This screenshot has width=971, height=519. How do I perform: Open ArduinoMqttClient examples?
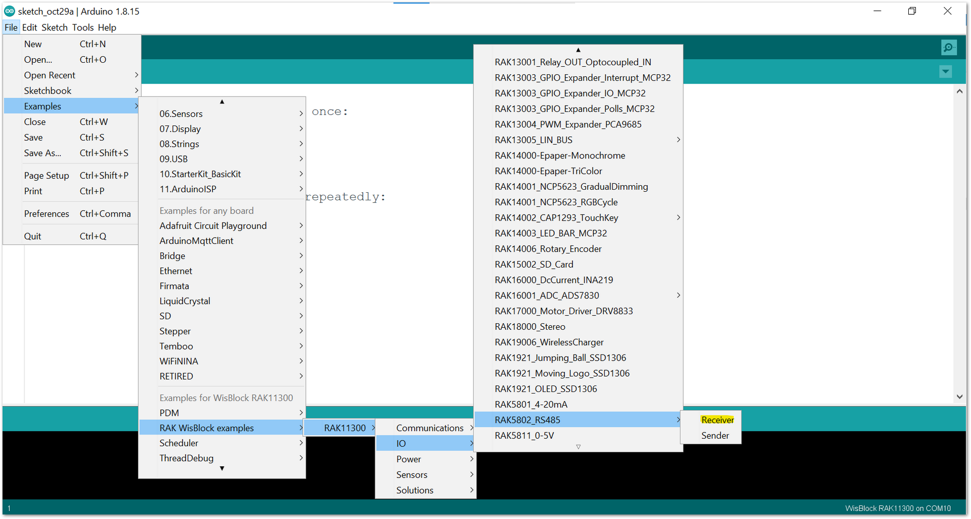pyautogui.click(x=222, y=241)
